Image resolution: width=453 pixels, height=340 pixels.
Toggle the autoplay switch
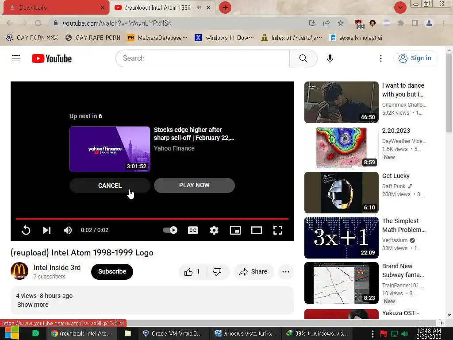coord(170,230)
